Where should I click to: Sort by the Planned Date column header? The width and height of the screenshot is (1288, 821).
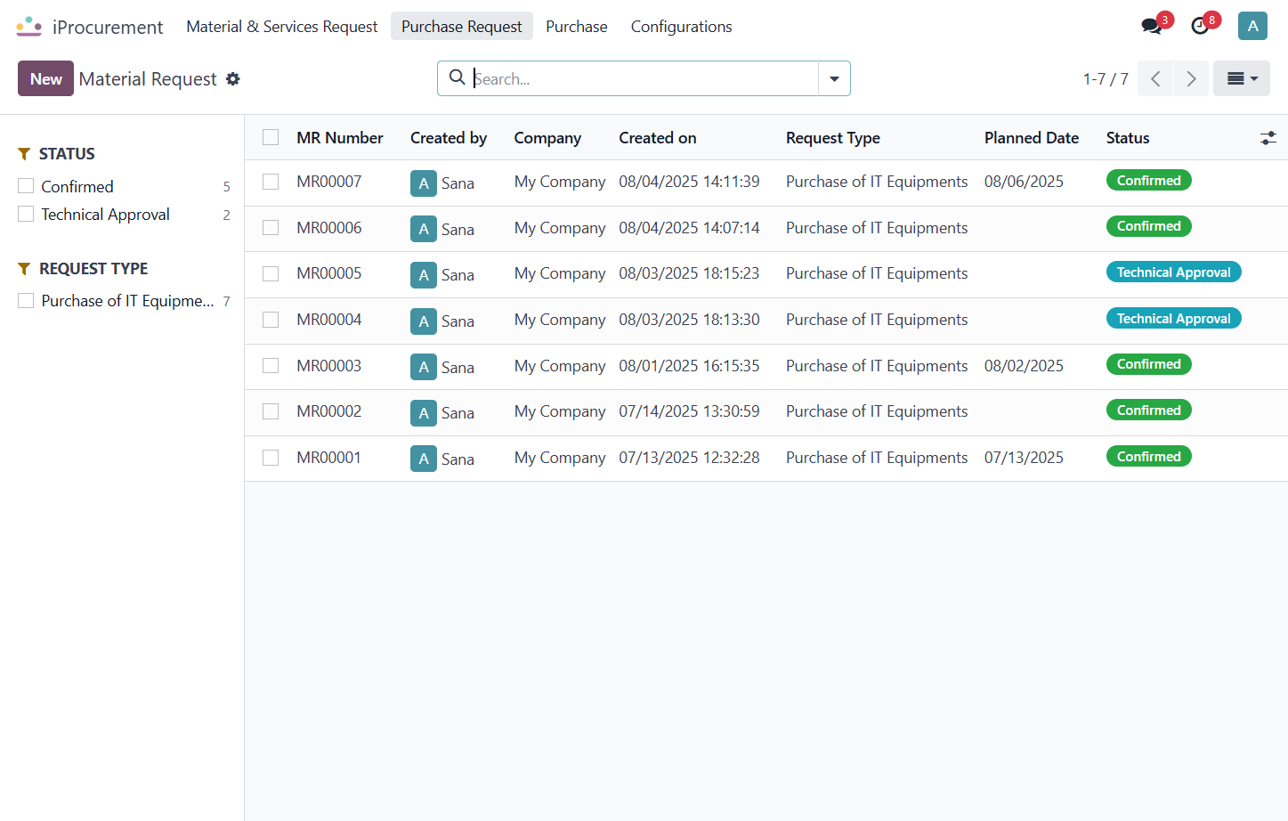point(1032,138)
